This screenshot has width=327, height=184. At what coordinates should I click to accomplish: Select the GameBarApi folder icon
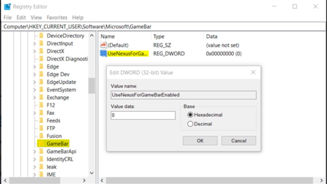(x=41, y=151)
